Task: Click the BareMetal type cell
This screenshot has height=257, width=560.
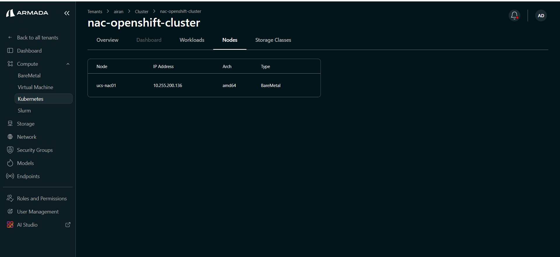Action: 271,86
